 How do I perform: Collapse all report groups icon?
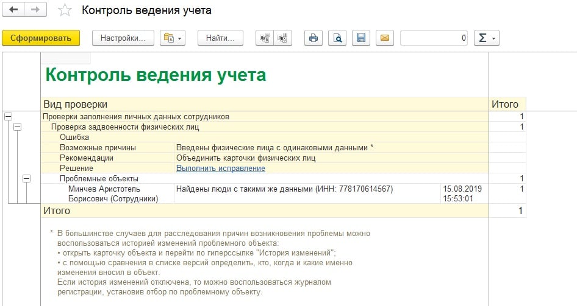(x=265, y=38)
